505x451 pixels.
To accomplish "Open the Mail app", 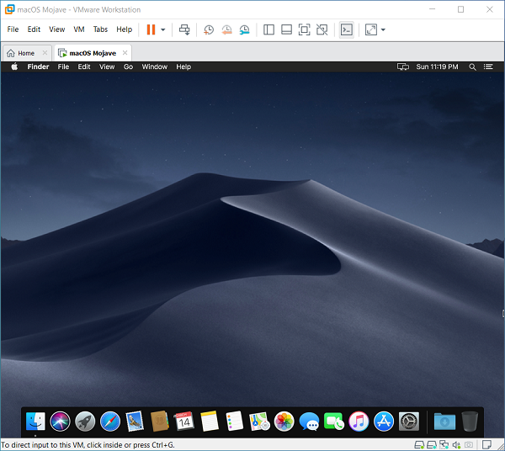I will [135, 421].
